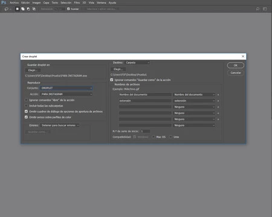Open the Ayuda menu
Screen dimensions: 272x217
(112, 2)
